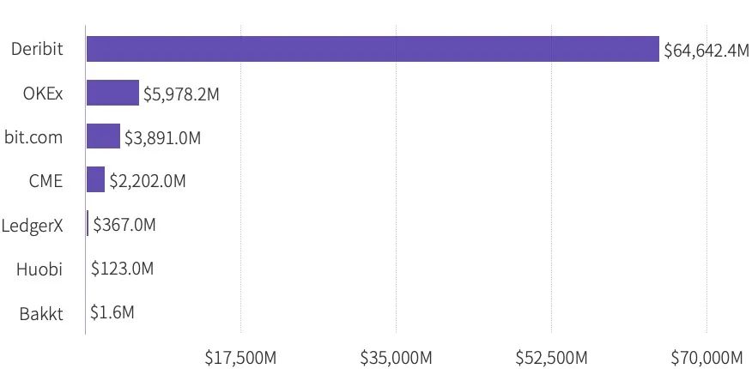
Task: Click the bit.com purple bar
Action: [x=103, y=136]
